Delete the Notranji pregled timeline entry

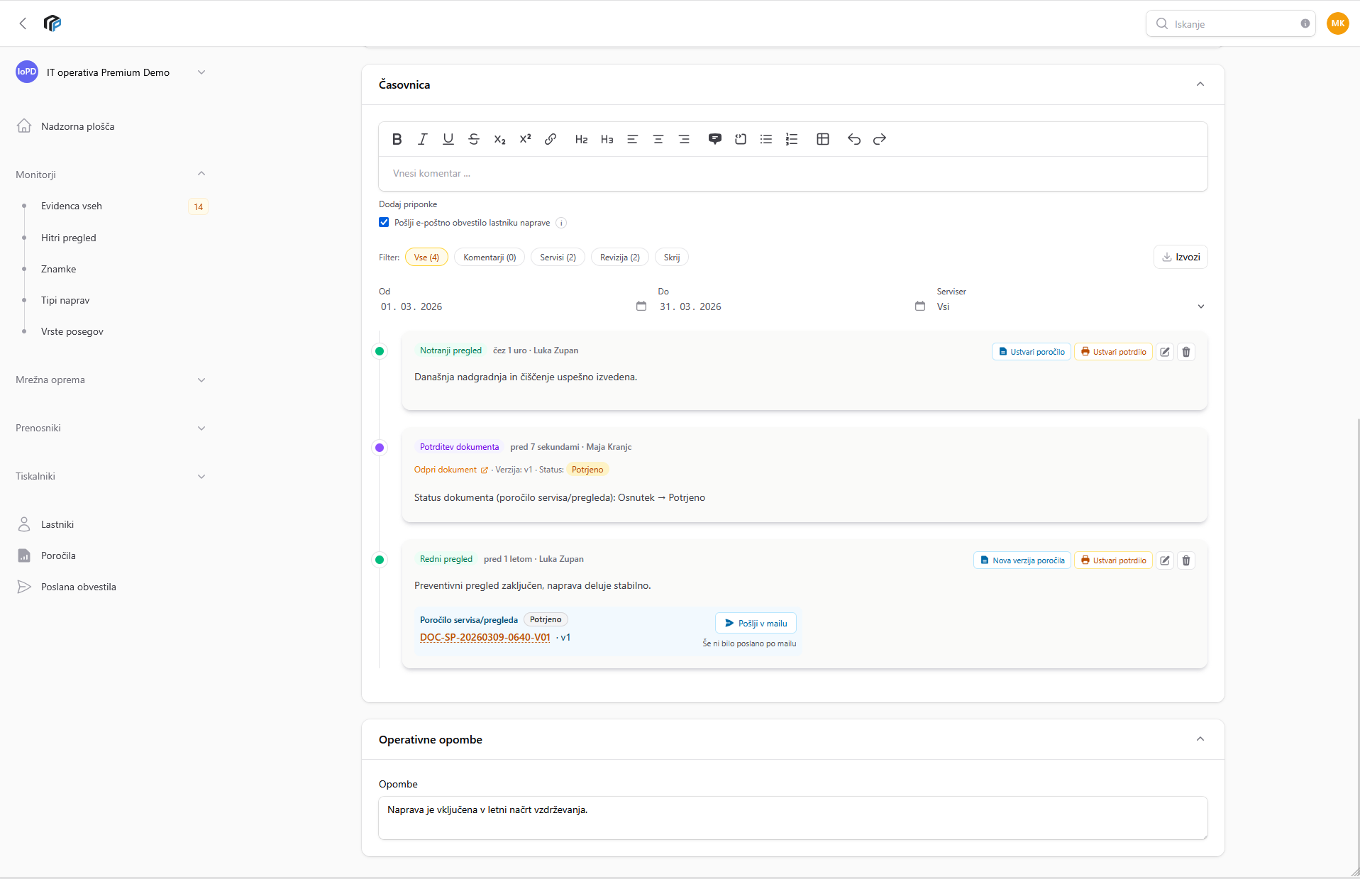(x=1186, y=352)
